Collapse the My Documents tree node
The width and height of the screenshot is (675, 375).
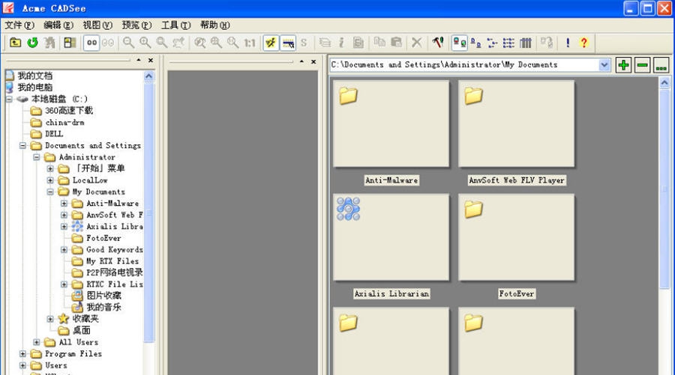[50, 192]
